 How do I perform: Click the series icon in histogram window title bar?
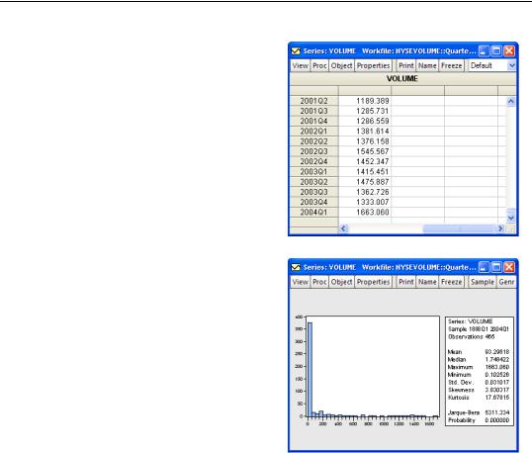[296, 267]
